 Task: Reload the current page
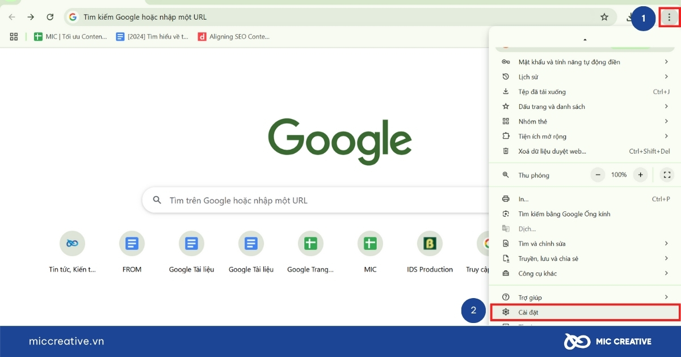(x=50, y=17)
